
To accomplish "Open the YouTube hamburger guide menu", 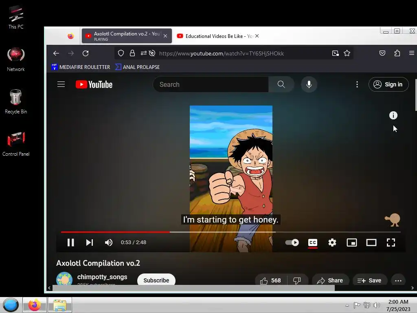I will [x=61, y=84].
